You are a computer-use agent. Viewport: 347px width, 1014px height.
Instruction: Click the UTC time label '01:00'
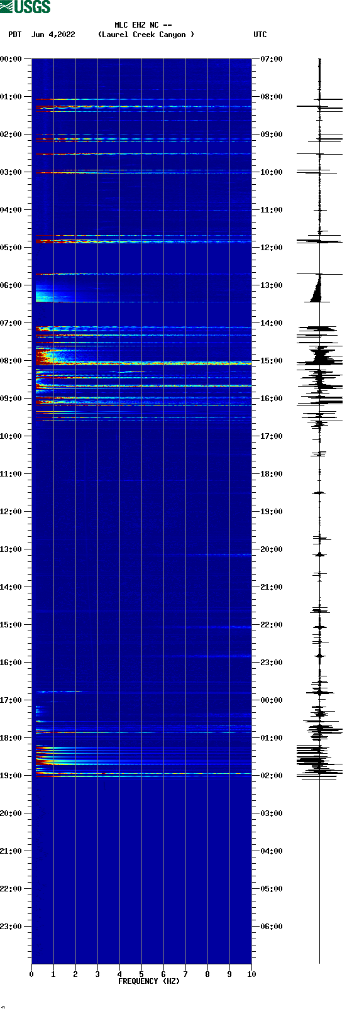[272, 738]
